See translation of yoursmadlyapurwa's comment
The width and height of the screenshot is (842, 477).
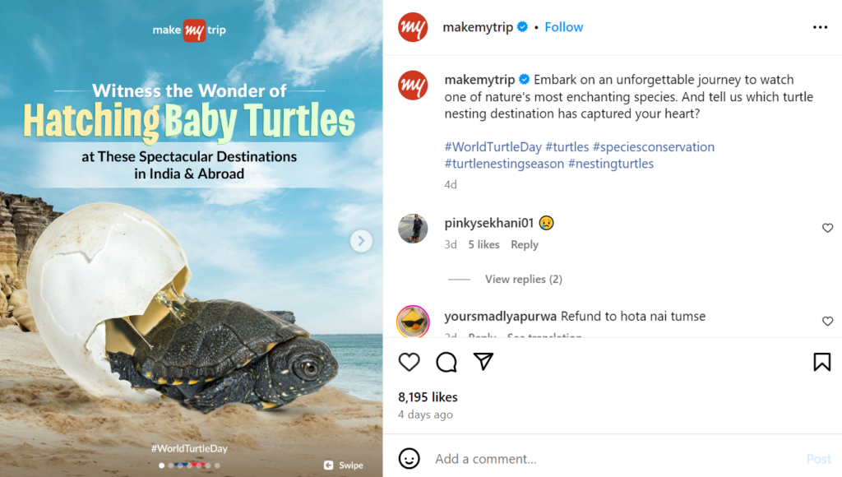click(x=544, y=338)
